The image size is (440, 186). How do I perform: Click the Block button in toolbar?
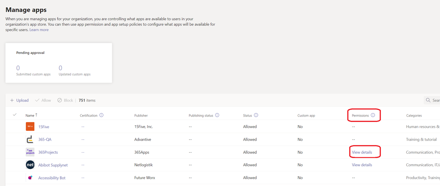(x=65, y=100)
